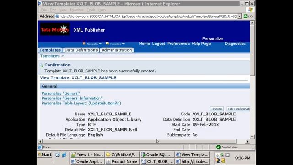This screenshot has width=293, height=165.
Task: Click the yellow shield tray icon
Action: 223,160
